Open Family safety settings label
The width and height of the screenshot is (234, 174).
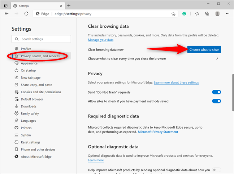(30, 113)
